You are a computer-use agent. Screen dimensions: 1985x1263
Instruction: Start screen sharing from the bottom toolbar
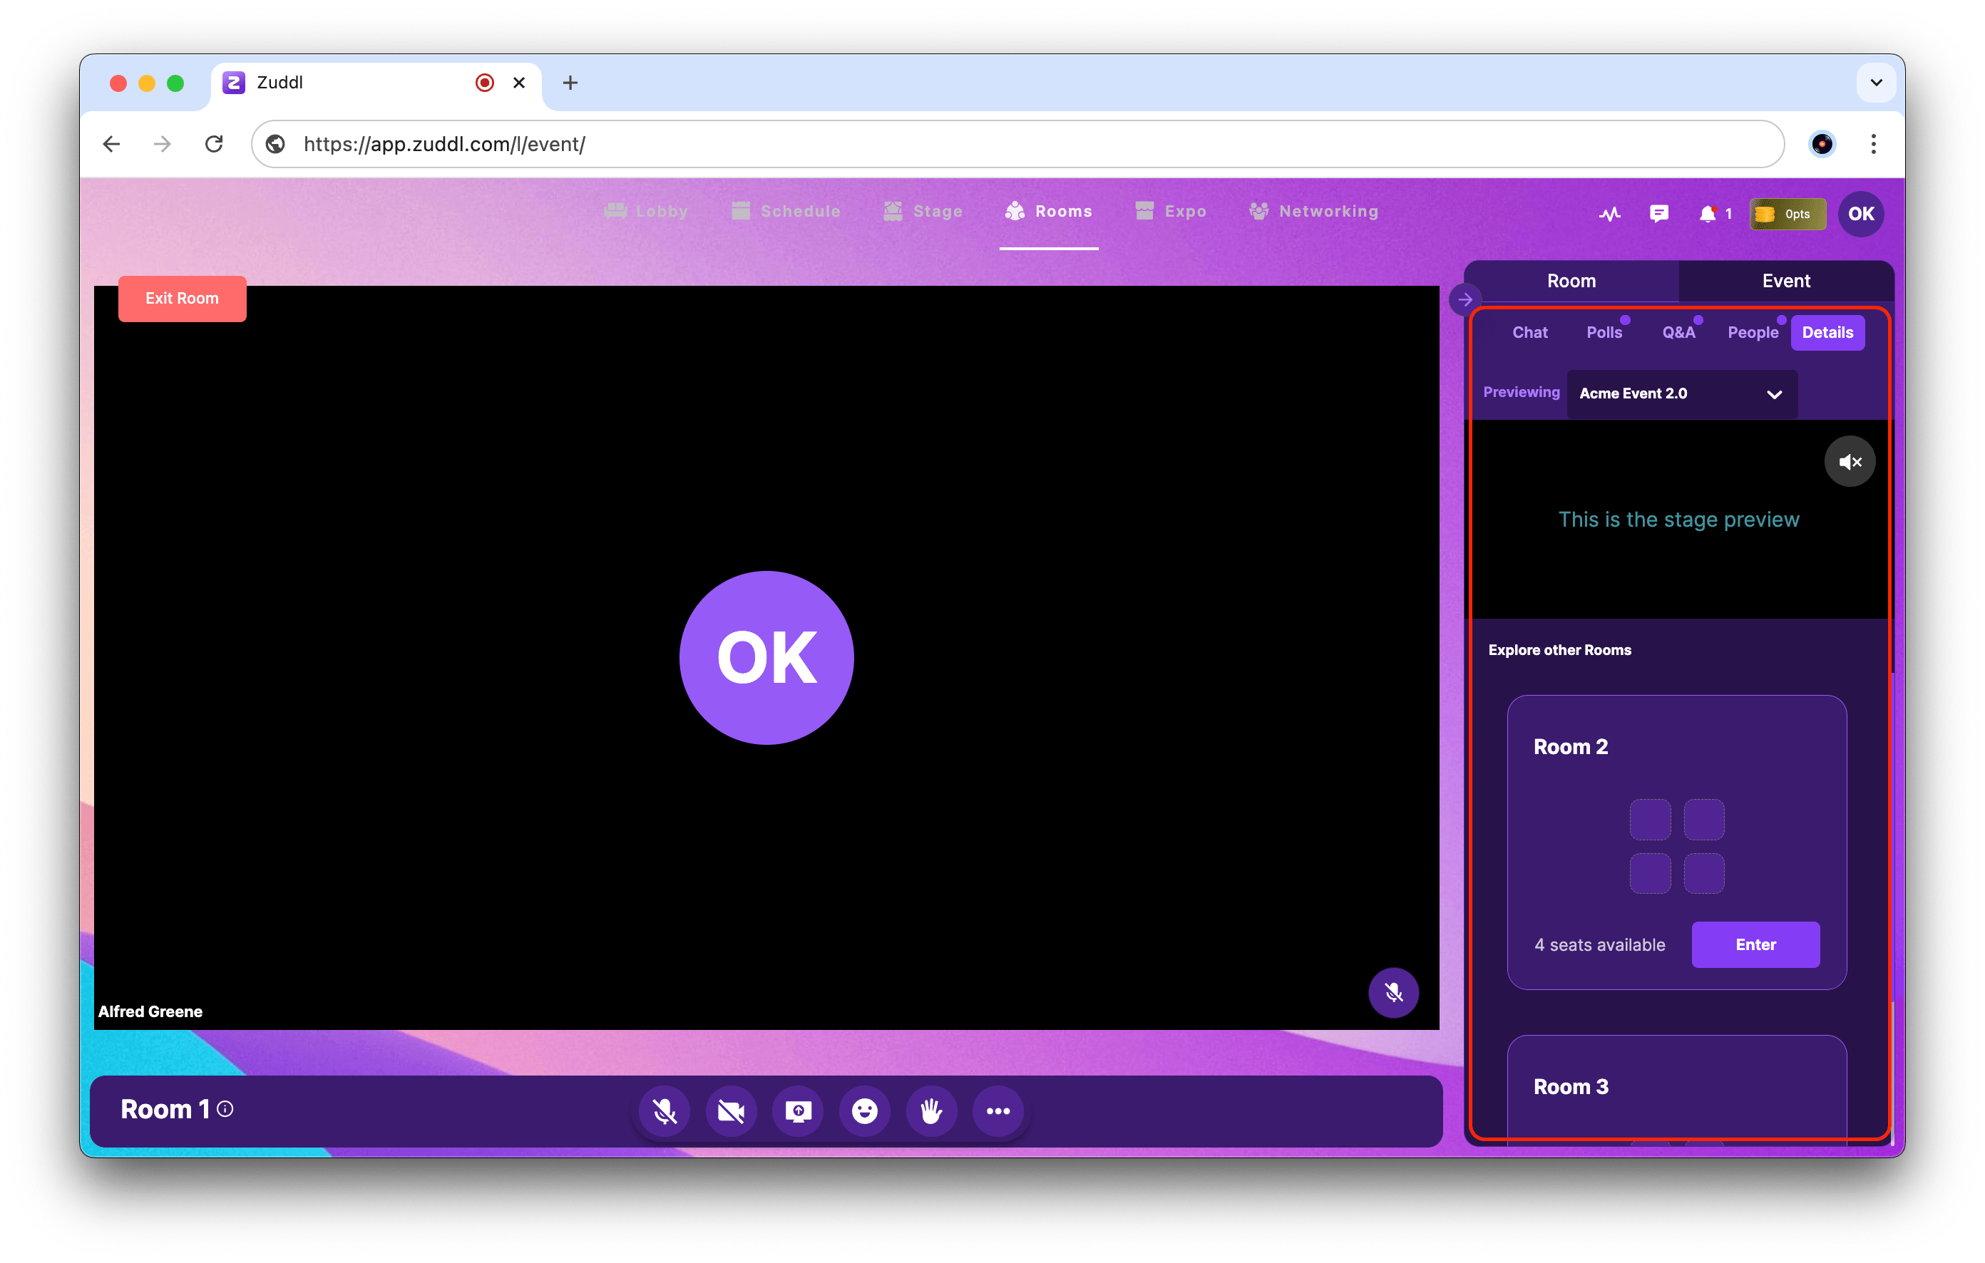(798, 1110)
